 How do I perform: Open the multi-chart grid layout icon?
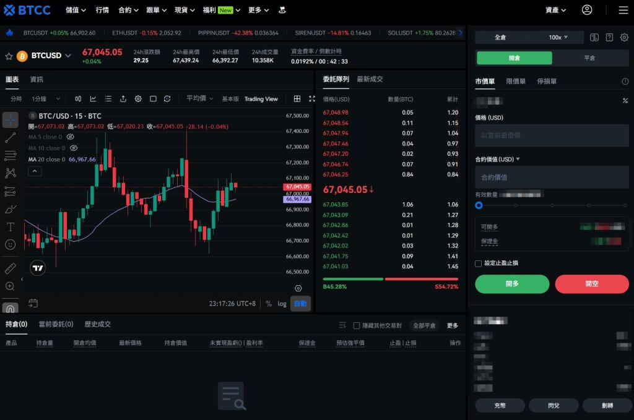pyautogui.click(x=297, y=99)
